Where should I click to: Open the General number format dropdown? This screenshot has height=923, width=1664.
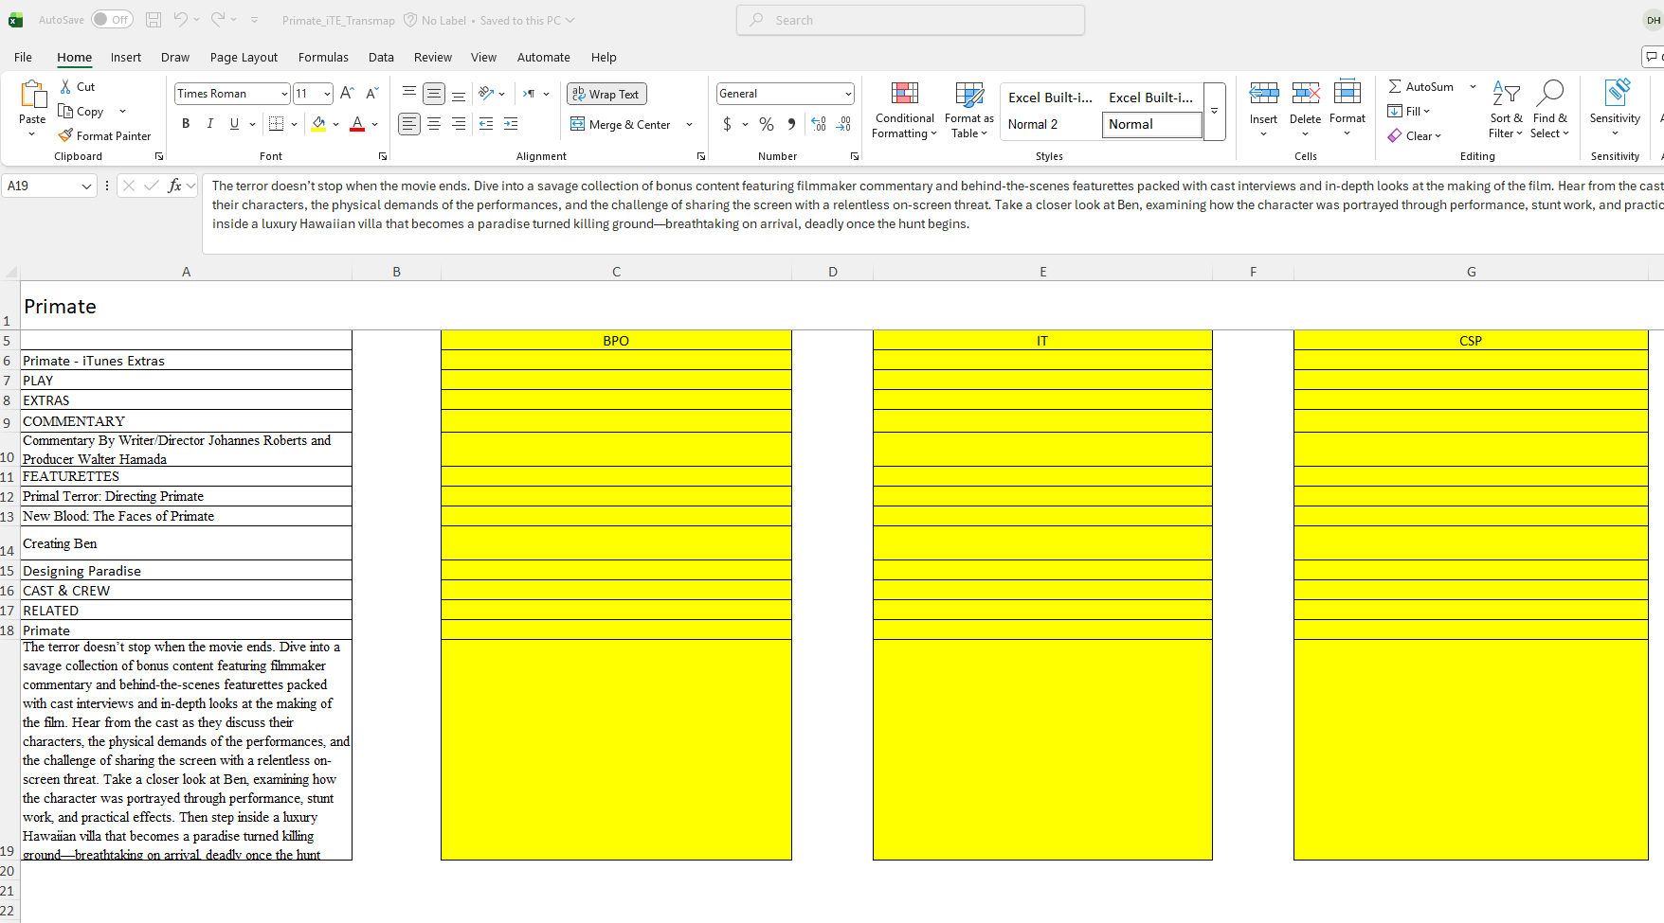[x=848, y=94]
